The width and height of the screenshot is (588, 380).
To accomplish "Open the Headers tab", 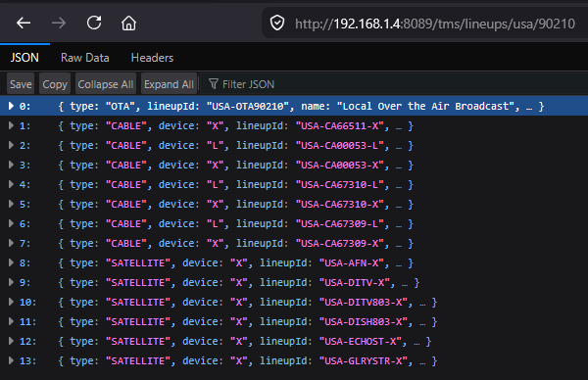I will pos(152,58).
